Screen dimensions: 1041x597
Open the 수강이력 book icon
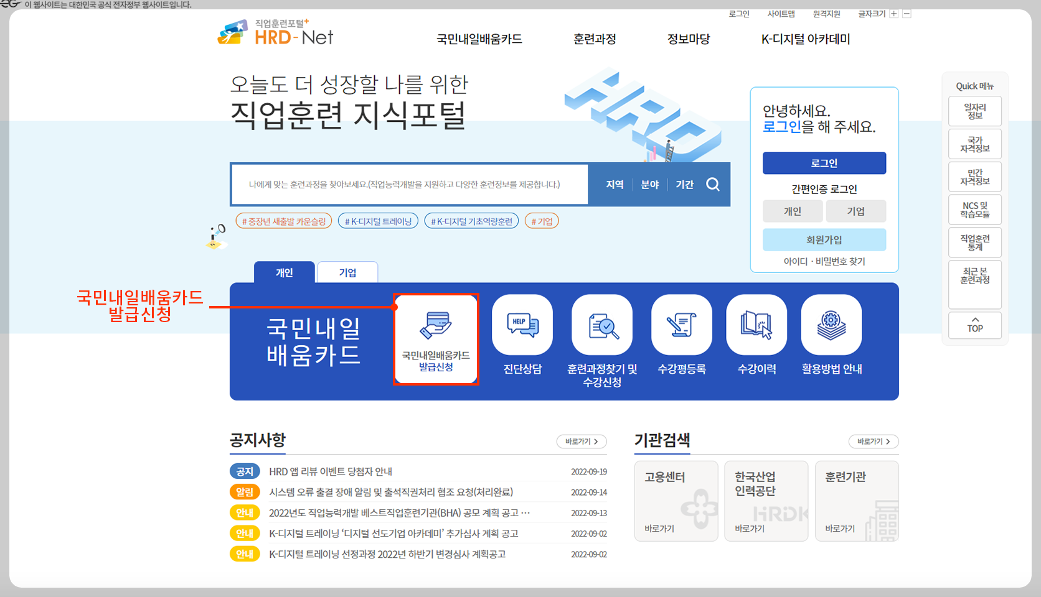pos(756,325)
